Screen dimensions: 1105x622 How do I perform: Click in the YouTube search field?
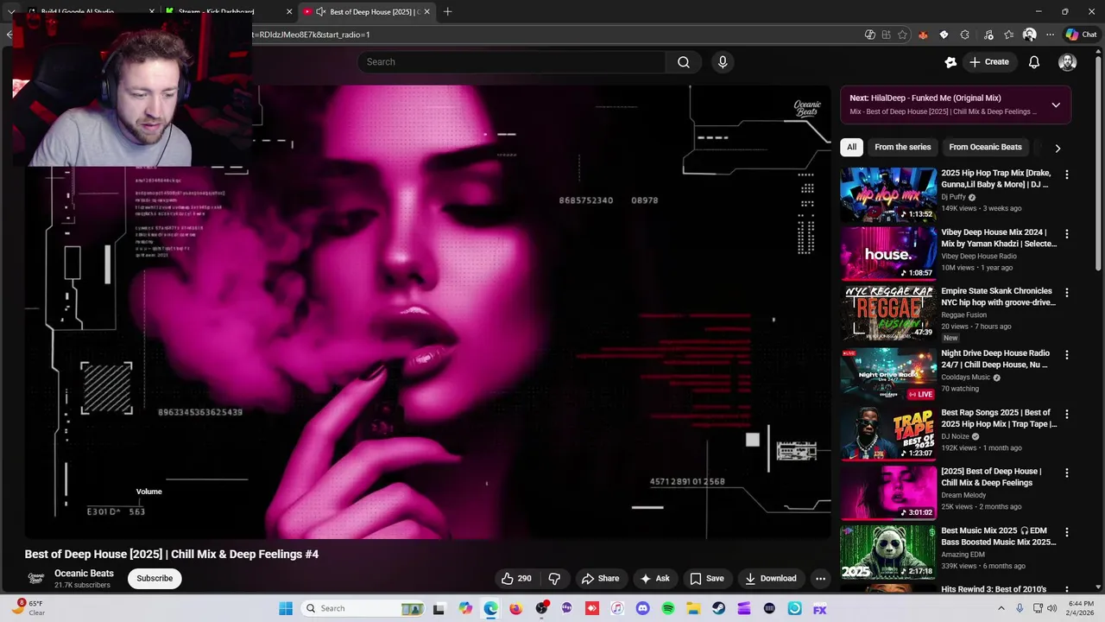coord(511,62)
